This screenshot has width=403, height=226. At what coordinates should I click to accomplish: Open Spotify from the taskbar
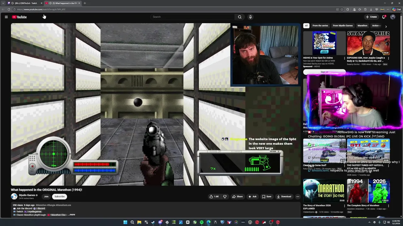pos(201,222)
